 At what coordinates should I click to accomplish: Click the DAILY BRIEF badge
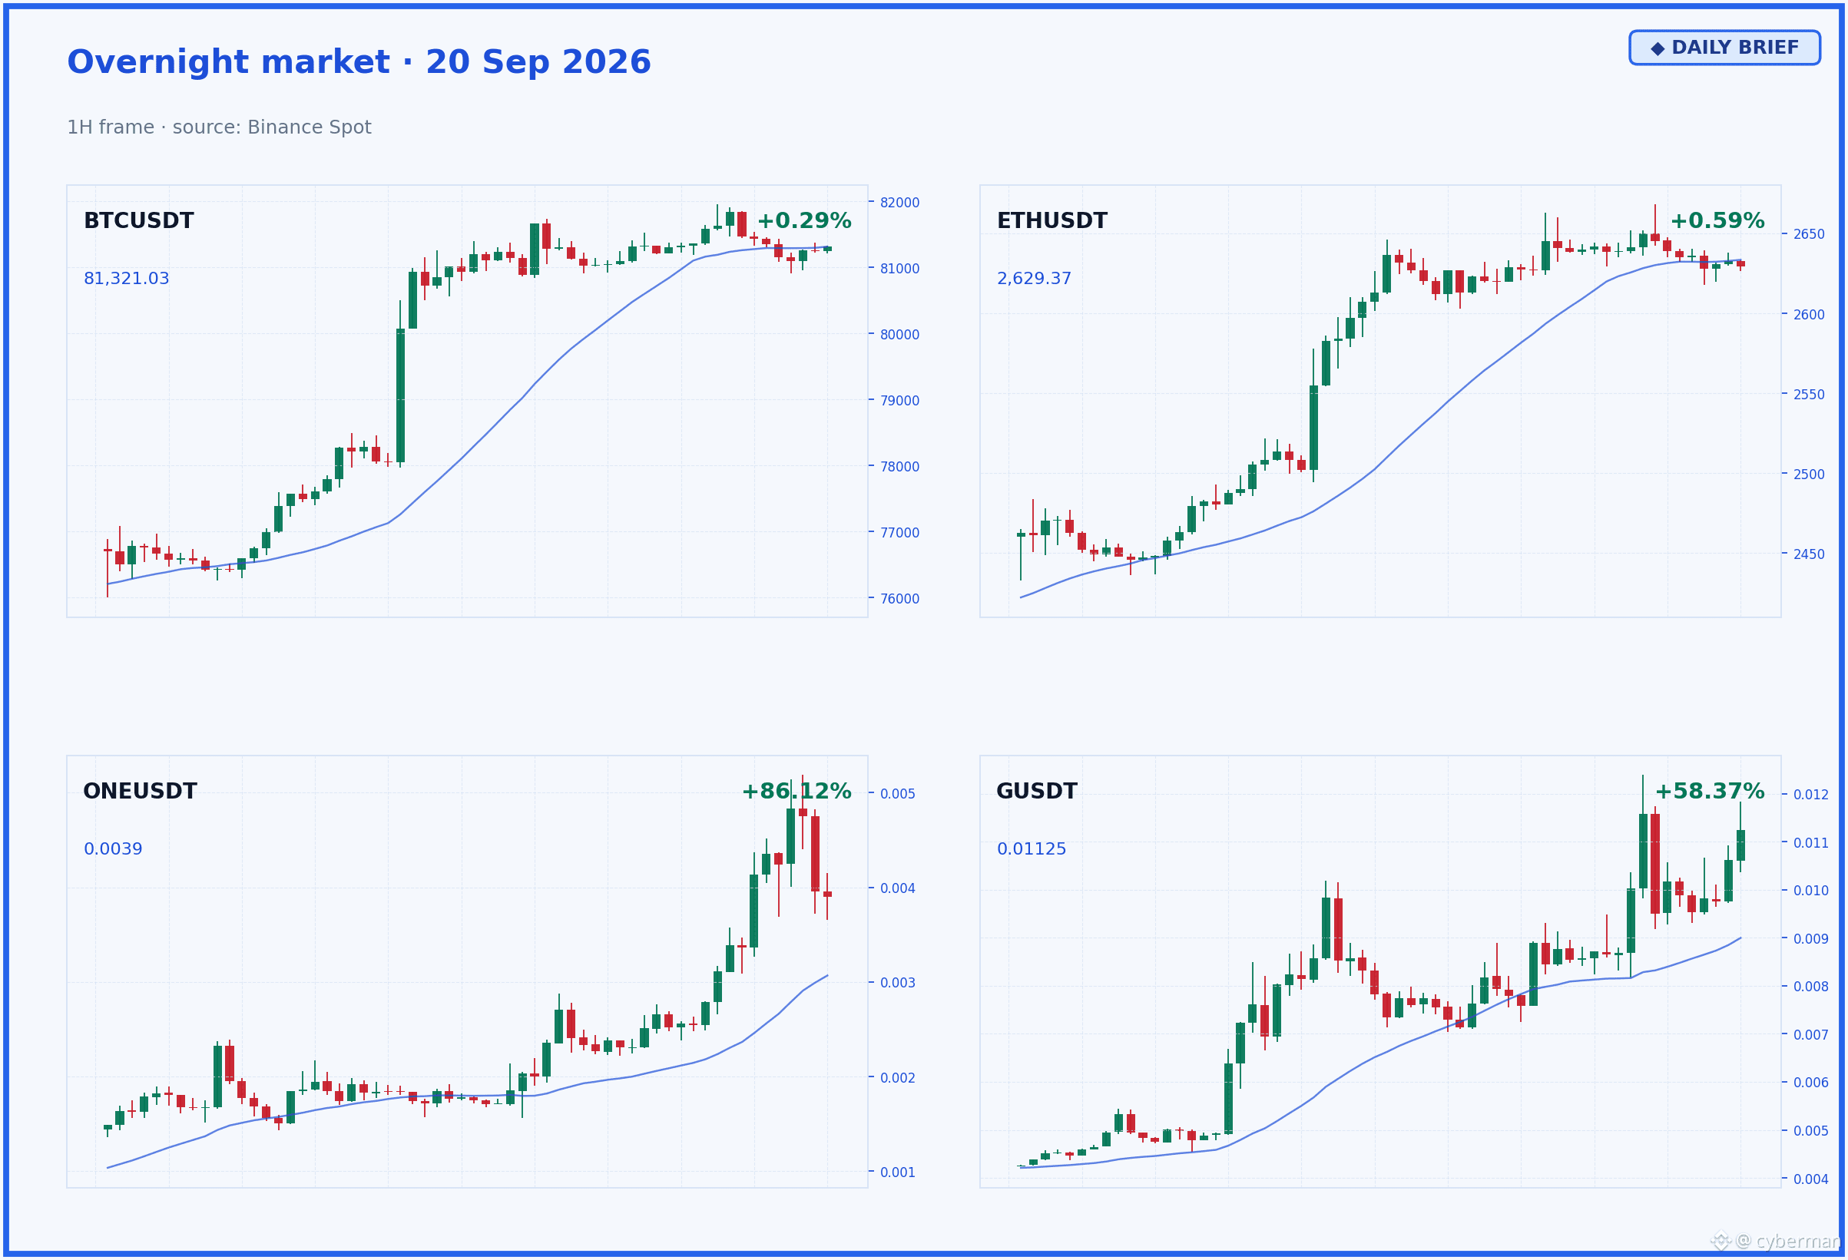1725,48
